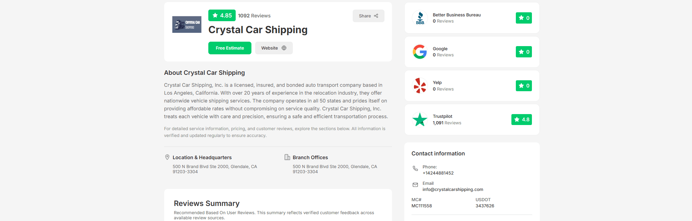Click the Crystal Car Shipping logo thumbnail

[x=186, y=25]
